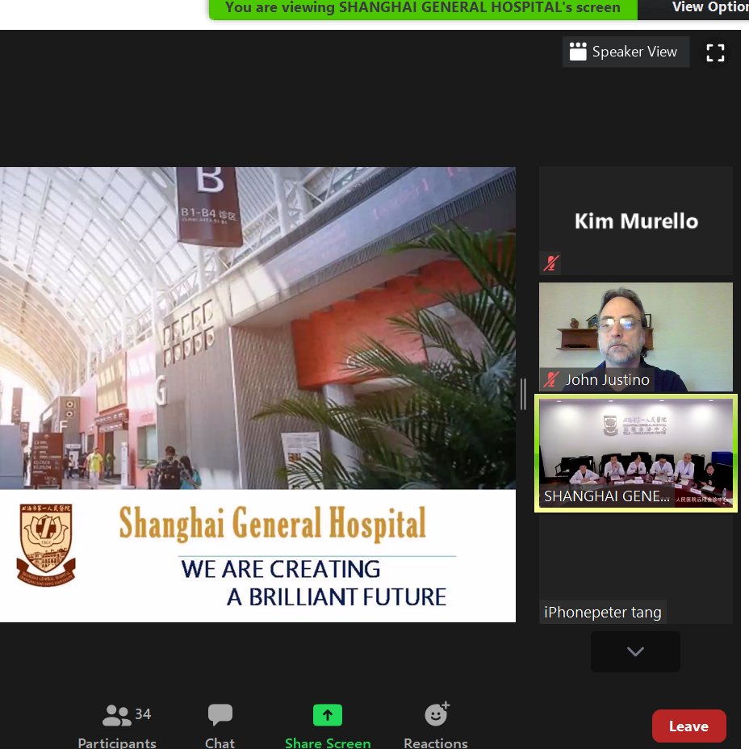Click the Shanghai General Hospital crest logo
The image size is (749, 749).
click(x=46, y=545)
